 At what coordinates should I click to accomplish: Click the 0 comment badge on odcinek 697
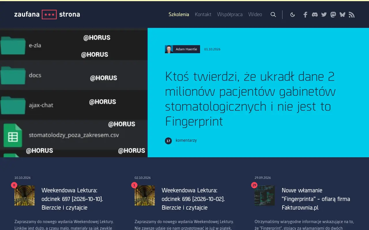pyautogui.click(x=14, y=185)
